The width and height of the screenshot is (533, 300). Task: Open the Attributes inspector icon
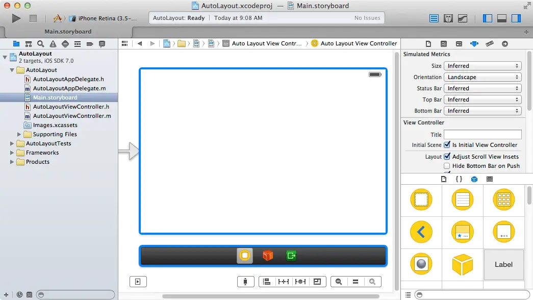click(x=474, y=44)
